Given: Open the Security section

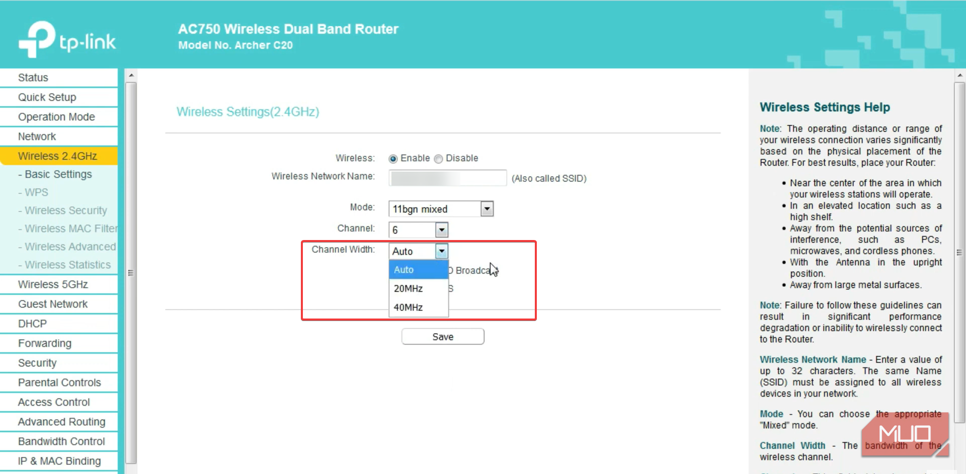Looking at the screenshot, I should 59,363.
